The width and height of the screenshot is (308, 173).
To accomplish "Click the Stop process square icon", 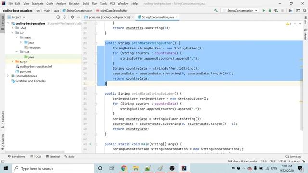I will point(282,11).
